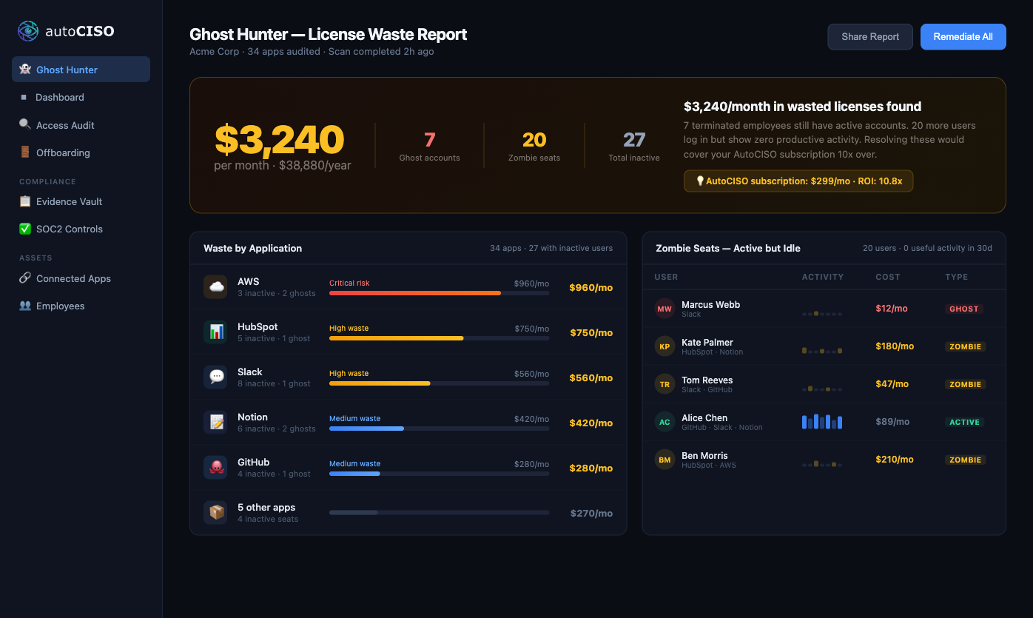Click the people icon beside Employees
Viewport: 1033px width, 618px height.
tap(25, 306)
